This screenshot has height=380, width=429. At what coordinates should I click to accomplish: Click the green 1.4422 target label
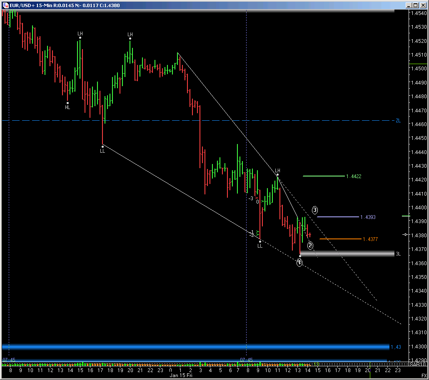pos(354,176)
